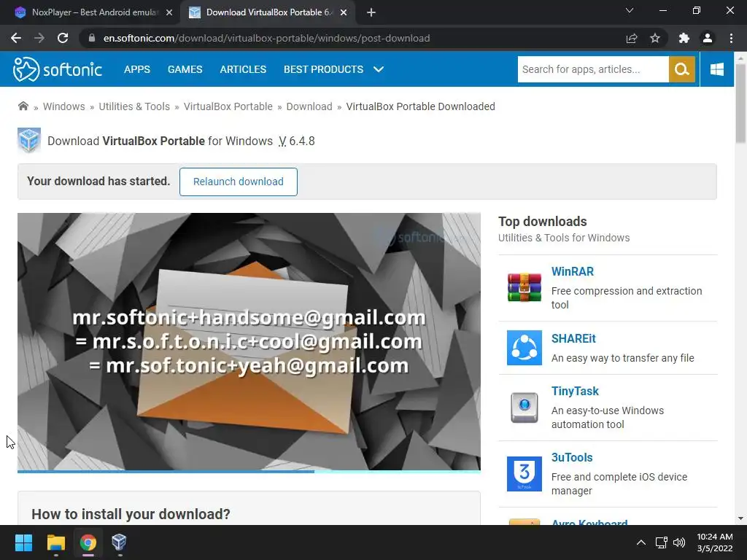Open the 3uTools title link

(572, 457)
